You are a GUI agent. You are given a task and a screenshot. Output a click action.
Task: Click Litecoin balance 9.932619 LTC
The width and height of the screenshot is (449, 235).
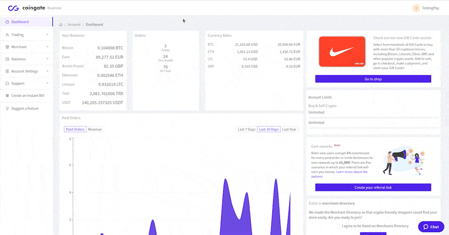coord(111,84)
